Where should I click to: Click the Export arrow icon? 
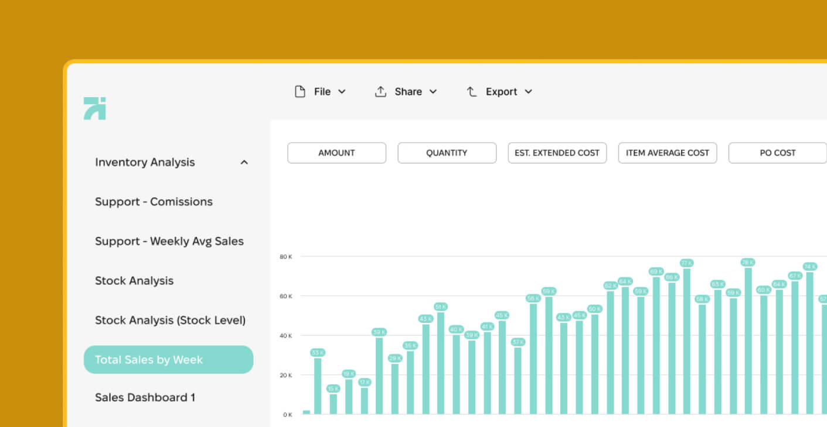click(472, 92)
